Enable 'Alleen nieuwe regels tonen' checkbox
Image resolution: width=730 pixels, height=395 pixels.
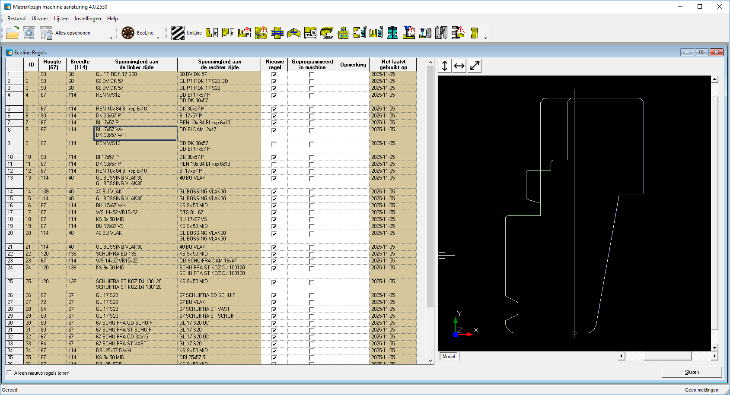pos(9,373)
